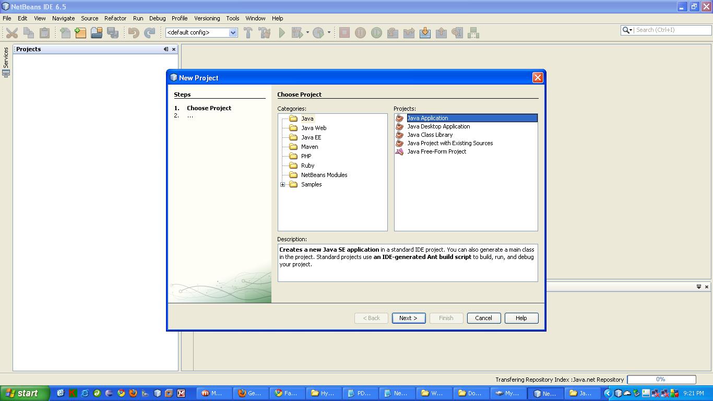713x401 pixels.
Task: Click the Finish Debugger Session stop icon
Action: [x=344, y=33]
